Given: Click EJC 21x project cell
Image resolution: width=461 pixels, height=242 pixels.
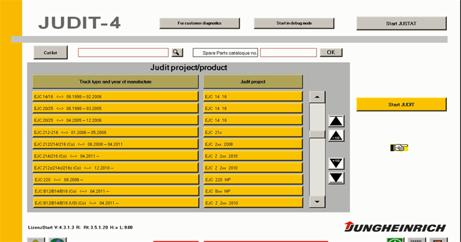Looking at the screenshot, I should click(253, 133).
